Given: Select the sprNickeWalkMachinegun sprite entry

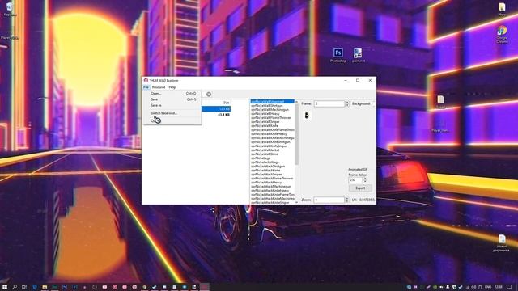Looking at the screenshot, I should [272, 110].
